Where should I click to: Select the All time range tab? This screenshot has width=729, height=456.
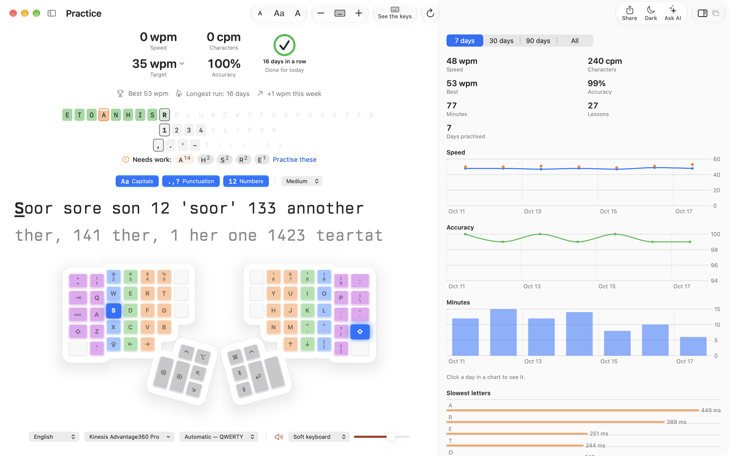(x=575, y=41)
